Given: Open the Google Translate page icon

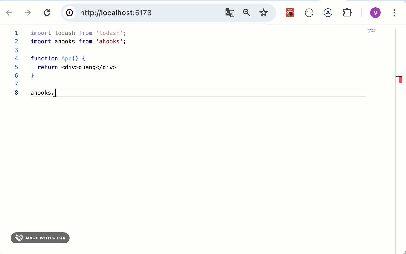Looking at the screenshot, I should pos(230,13).
